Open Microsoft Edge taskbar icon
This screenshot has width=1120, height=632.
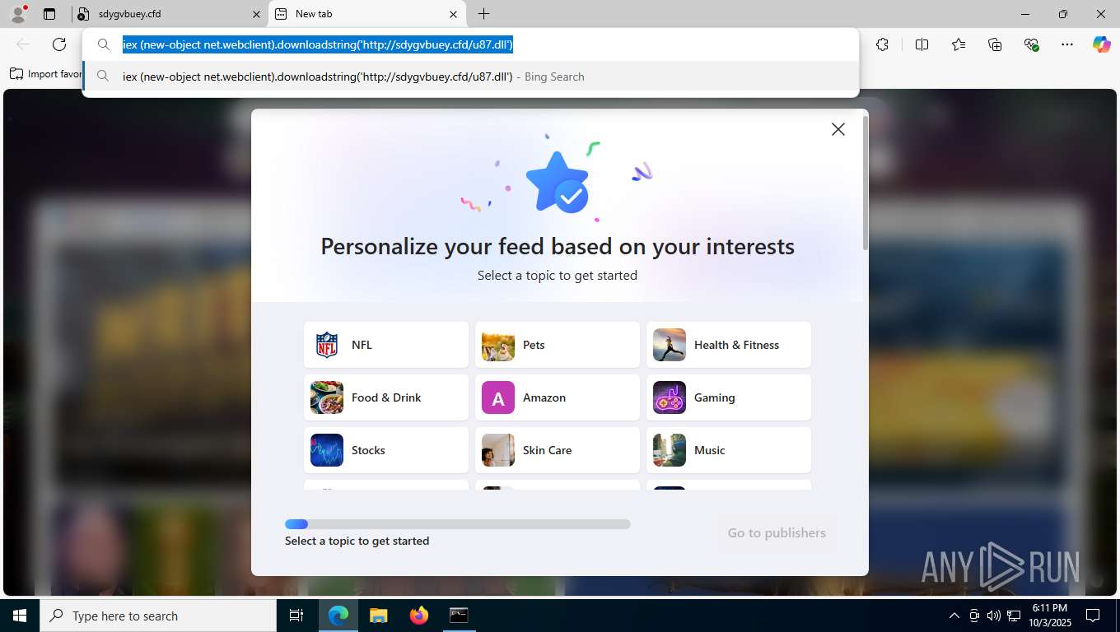pos(338,616)
